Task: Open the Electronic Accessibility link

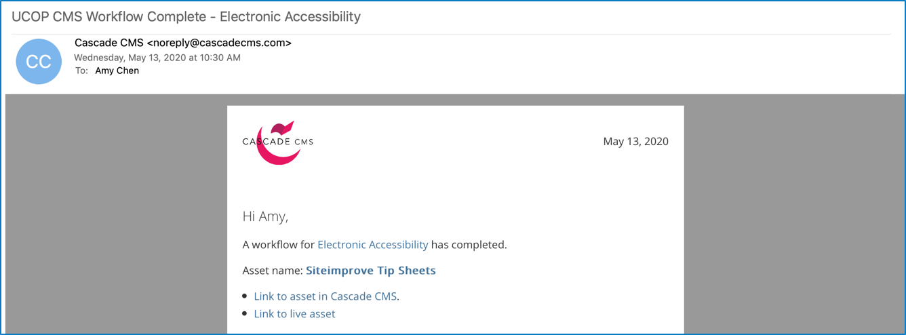Action: [x=373, y=245]
